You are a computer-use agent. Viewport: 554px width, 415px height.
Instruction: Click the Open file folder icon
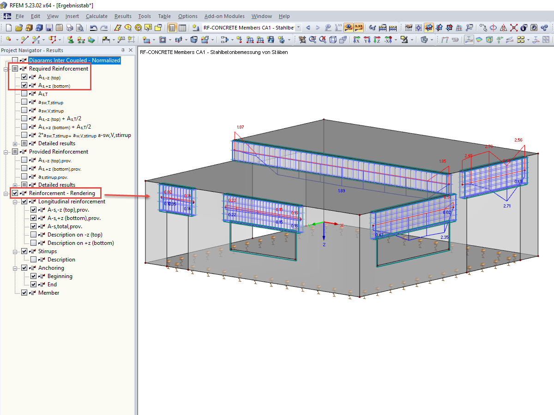pyautogui.click(x=19, y=28)
